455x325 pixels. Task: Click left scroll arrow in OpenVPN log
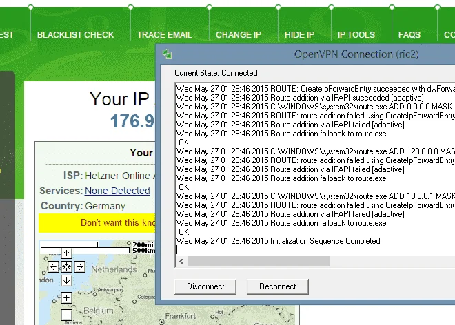181,261
